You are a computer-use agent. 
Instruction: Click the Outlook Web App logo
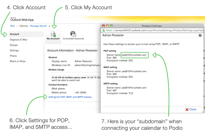point(22,19)
